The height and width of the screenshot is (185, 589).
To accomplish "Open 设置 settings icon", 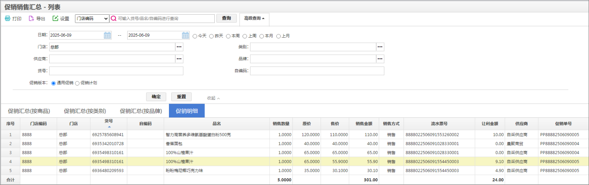I will pos(55,18).
